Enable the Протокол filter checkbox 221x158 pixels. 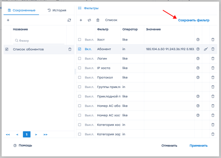point(80,77)
